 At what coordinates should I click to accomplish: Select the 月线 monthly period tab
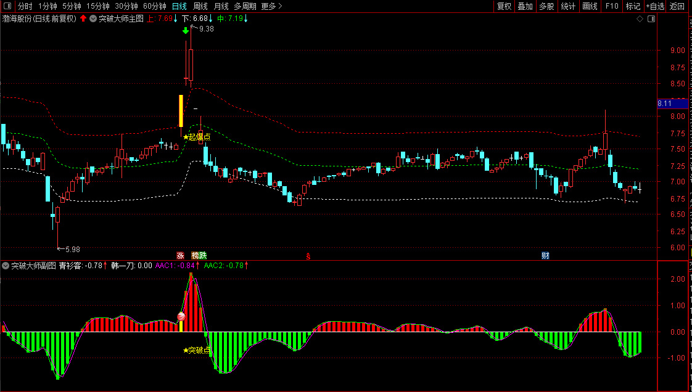click(x=221, y=6)
